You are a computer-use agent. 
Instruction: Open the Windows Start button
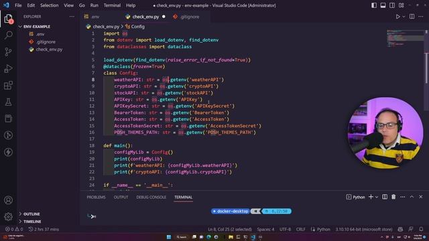pos(169,237)
